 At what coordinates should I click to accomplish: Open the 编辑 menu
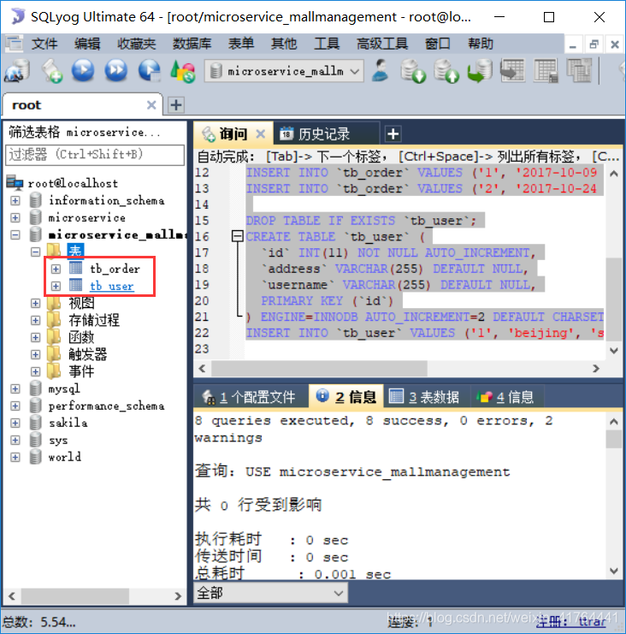(x=87, y=44)
